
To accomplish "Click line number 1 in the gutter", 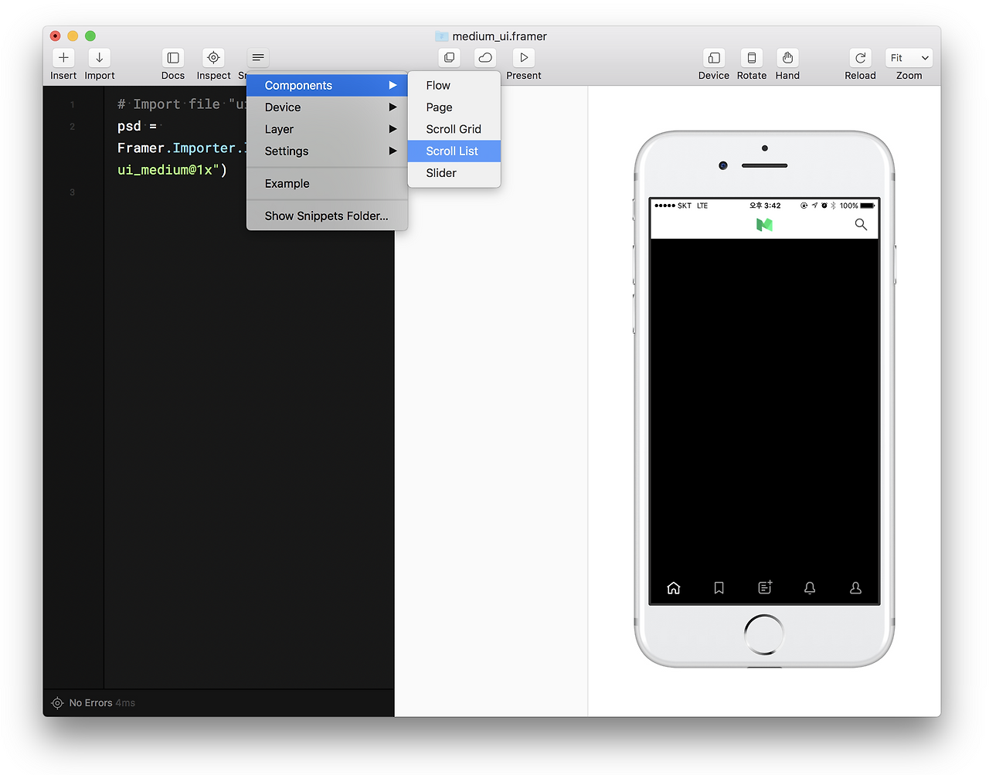I will pyautogui.click(x=73, y=104).
